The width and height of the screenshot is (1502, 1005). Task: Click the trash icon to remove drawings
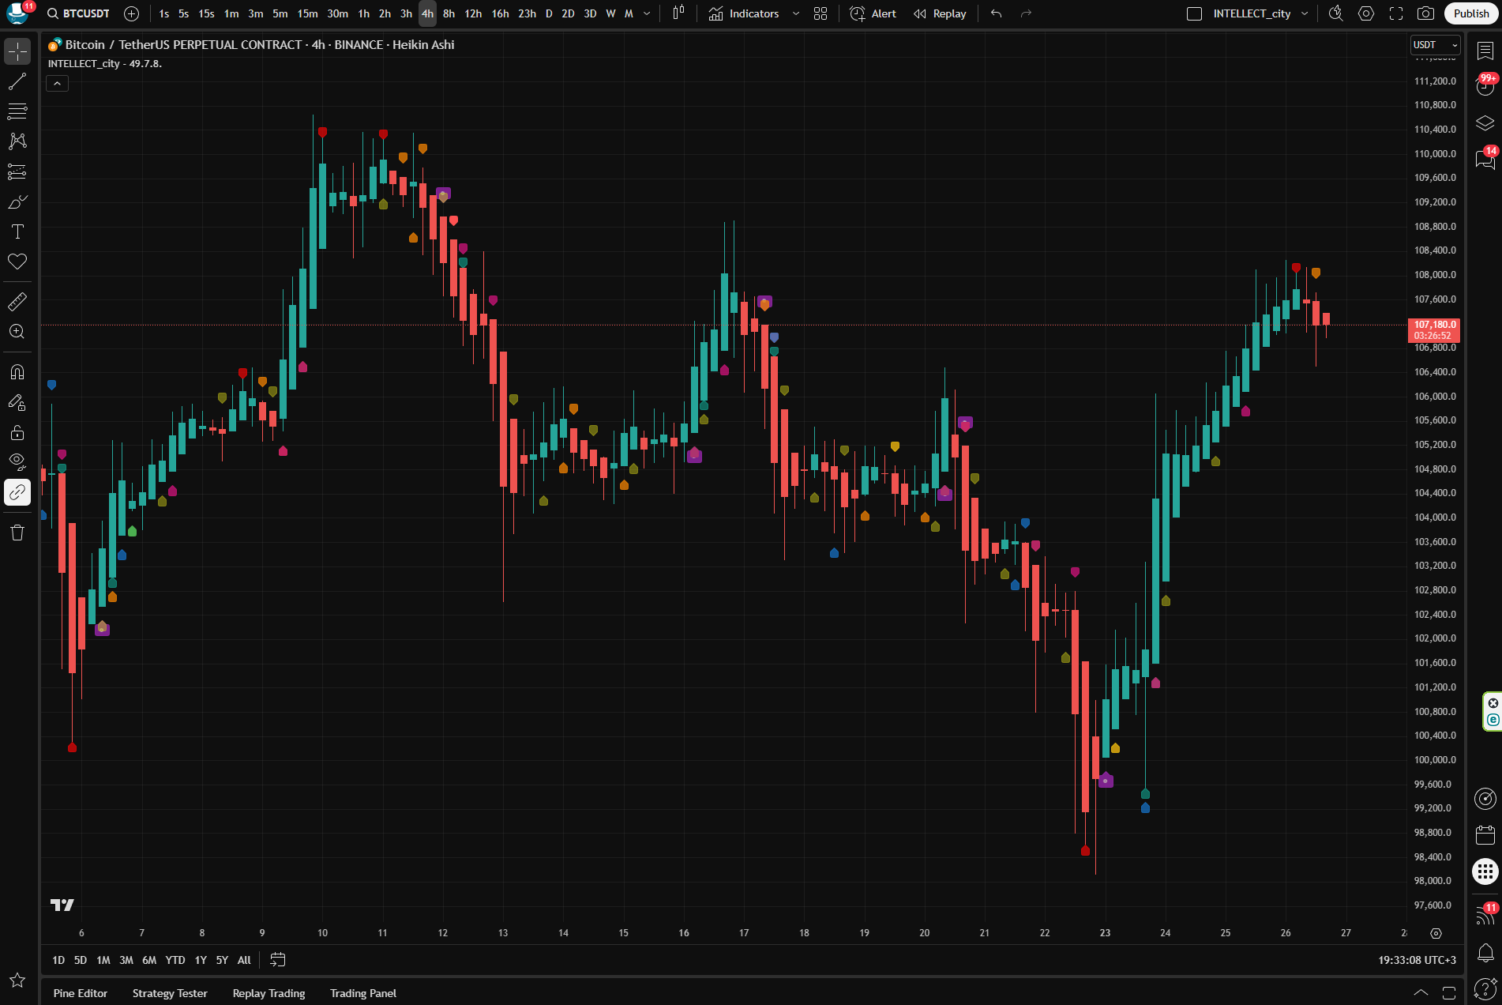17,533
